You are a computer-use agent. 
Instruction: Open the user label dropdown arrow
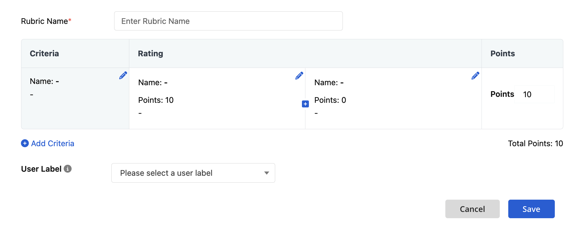click(x=267, y=173)
